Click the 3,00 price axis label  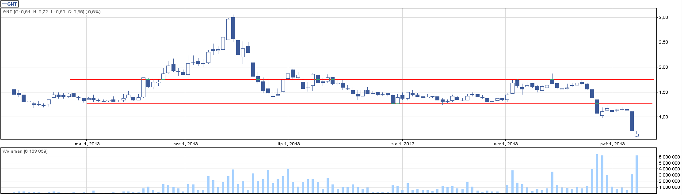(x=664, y=17)
